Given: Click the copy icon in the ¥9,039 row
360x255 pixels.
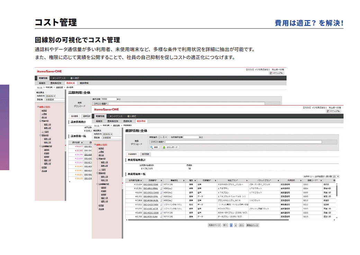Looking at the screenshot, I should point(161,193).
